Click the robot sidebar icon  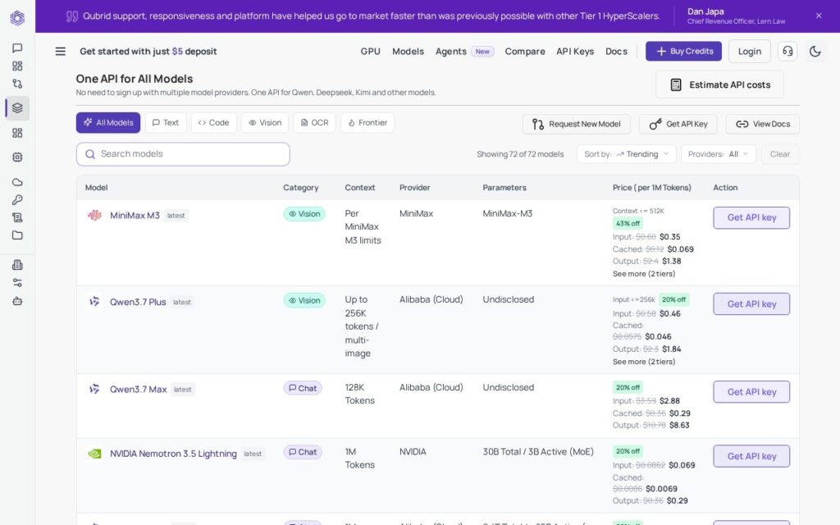point(17,301)
